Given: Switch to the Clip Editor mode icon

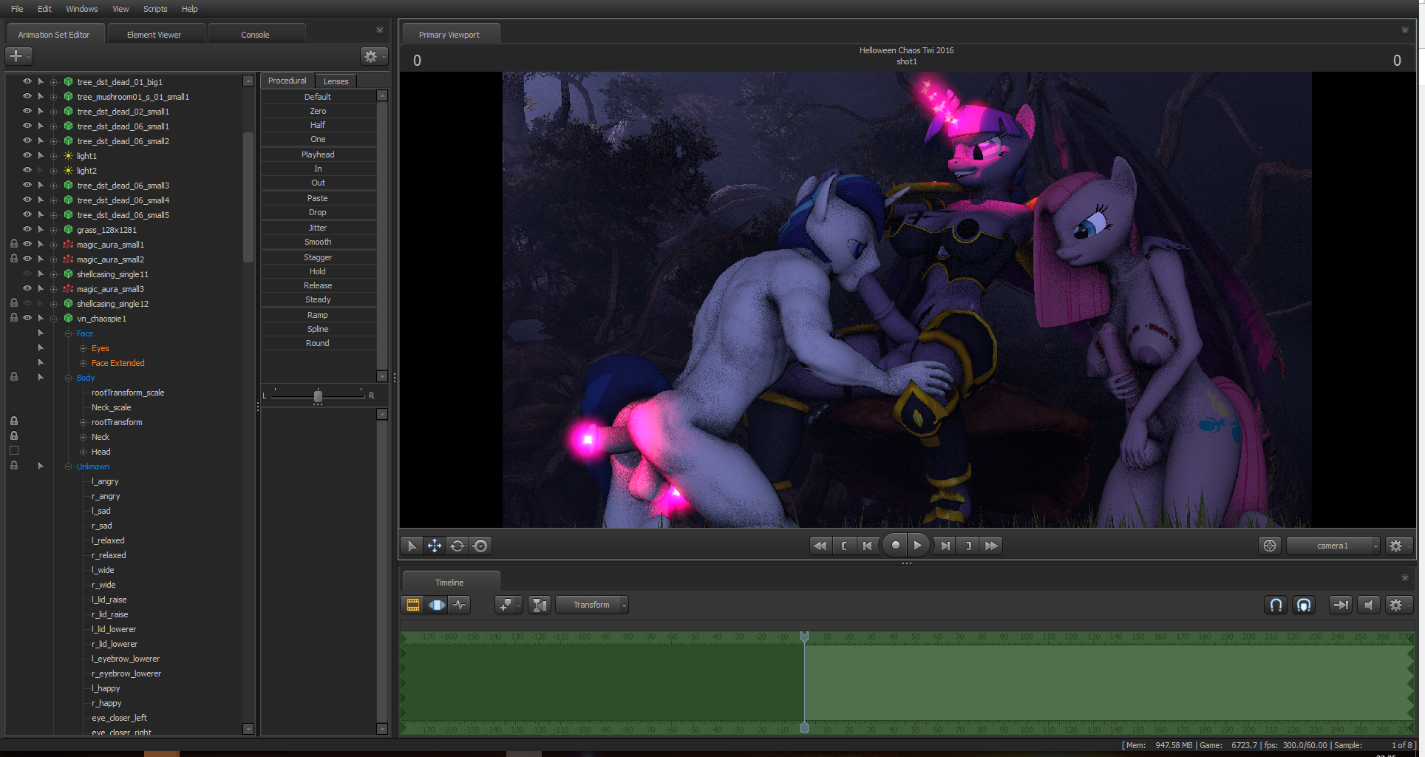Looking at the screenshot, I should [413, 605].
